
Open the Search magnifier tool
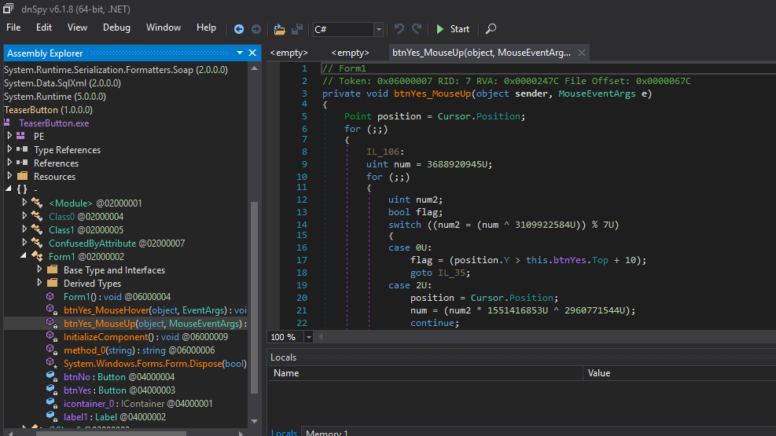(x=491, y=29)
